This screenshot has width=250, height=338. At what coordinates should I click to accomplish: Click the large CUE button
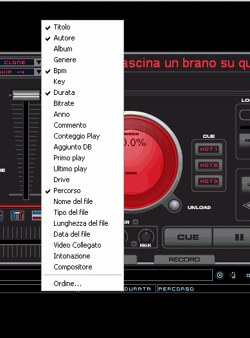[188, 237]
